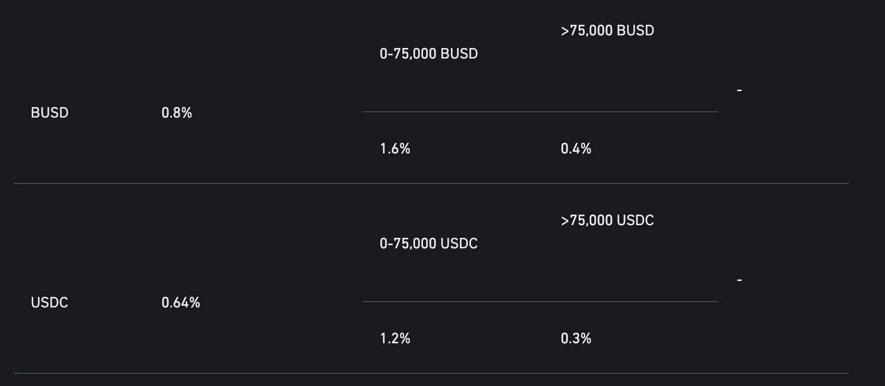
Task: Click the >75,000 USDC tier header
Action: point(608,220)
